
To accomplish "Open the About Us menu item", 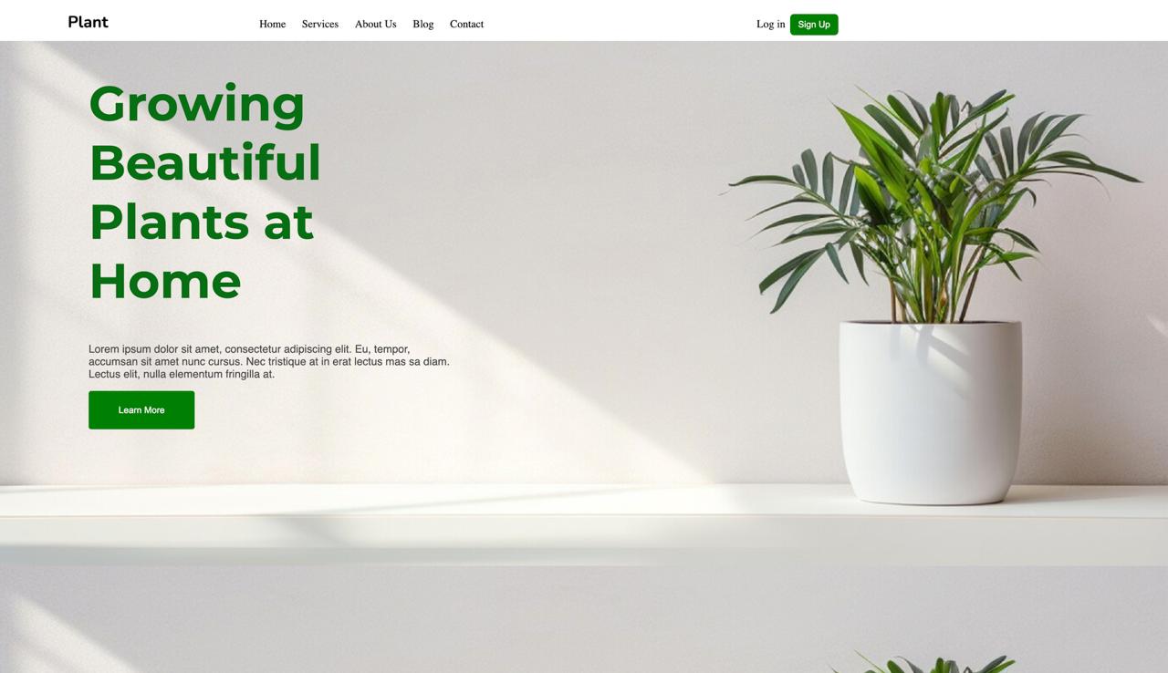I will (375, 24).
